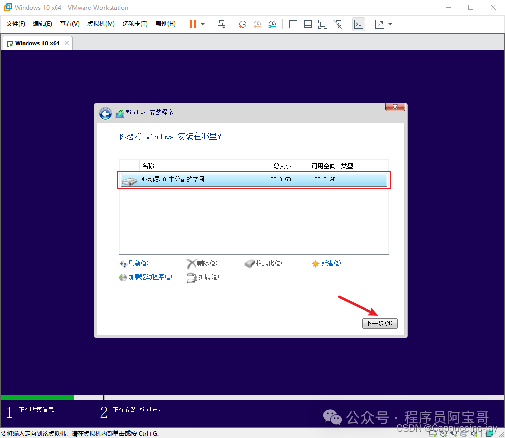Screen dimensions: 505x438
Task: Click the 正在收集信息 step label
Action: tap(36, 409)
